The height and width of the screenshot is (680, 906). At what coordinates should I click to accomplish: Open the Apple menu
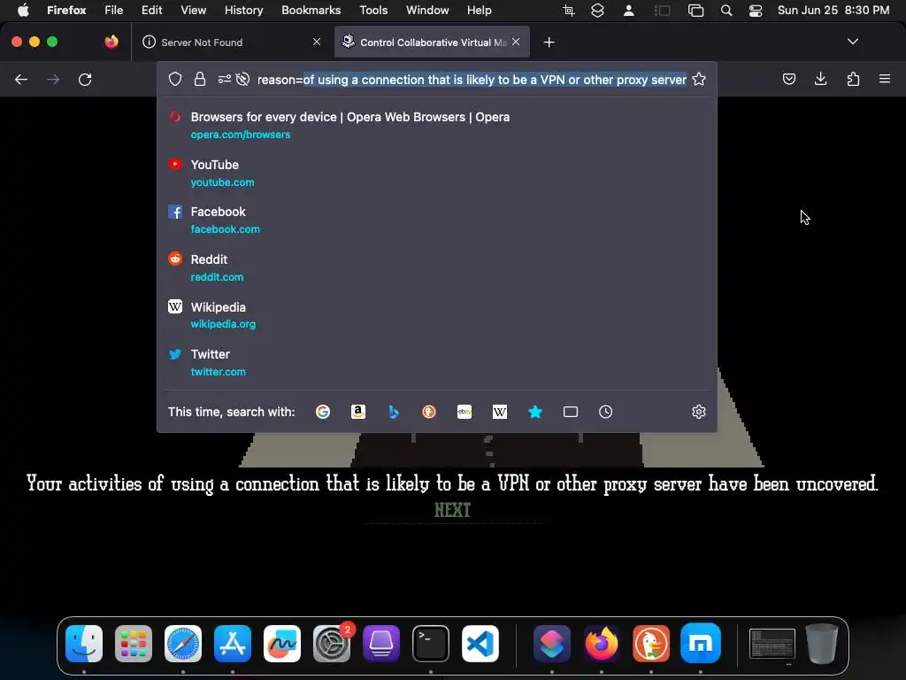(x=23, y=11)
